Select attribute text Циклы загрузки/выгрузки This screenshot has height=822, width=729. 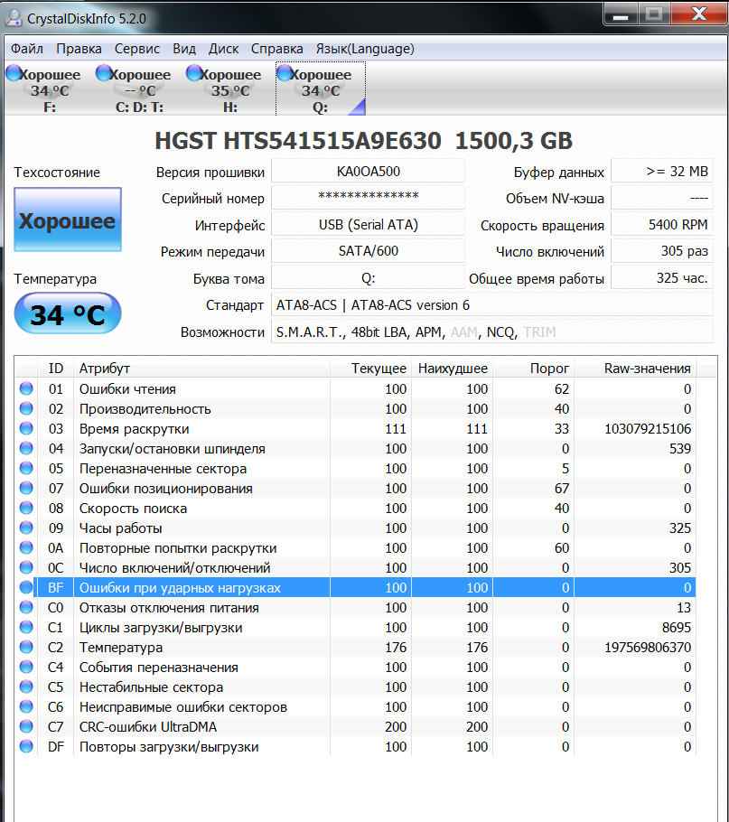pyautogui.click(x=161, y=628)
